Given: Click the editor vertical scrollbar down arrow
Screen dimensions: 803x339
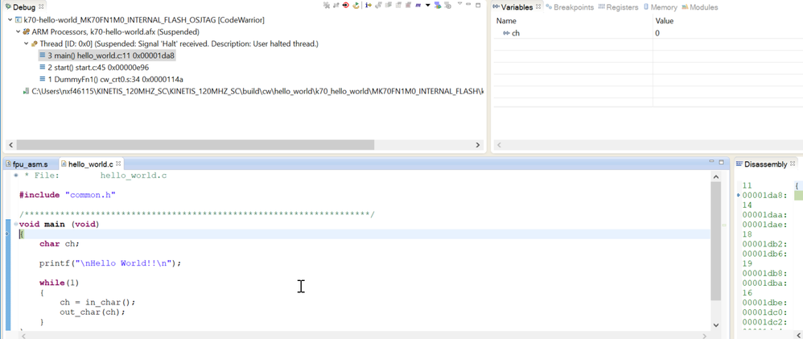Looking at the screenshot, I should 716,325.
